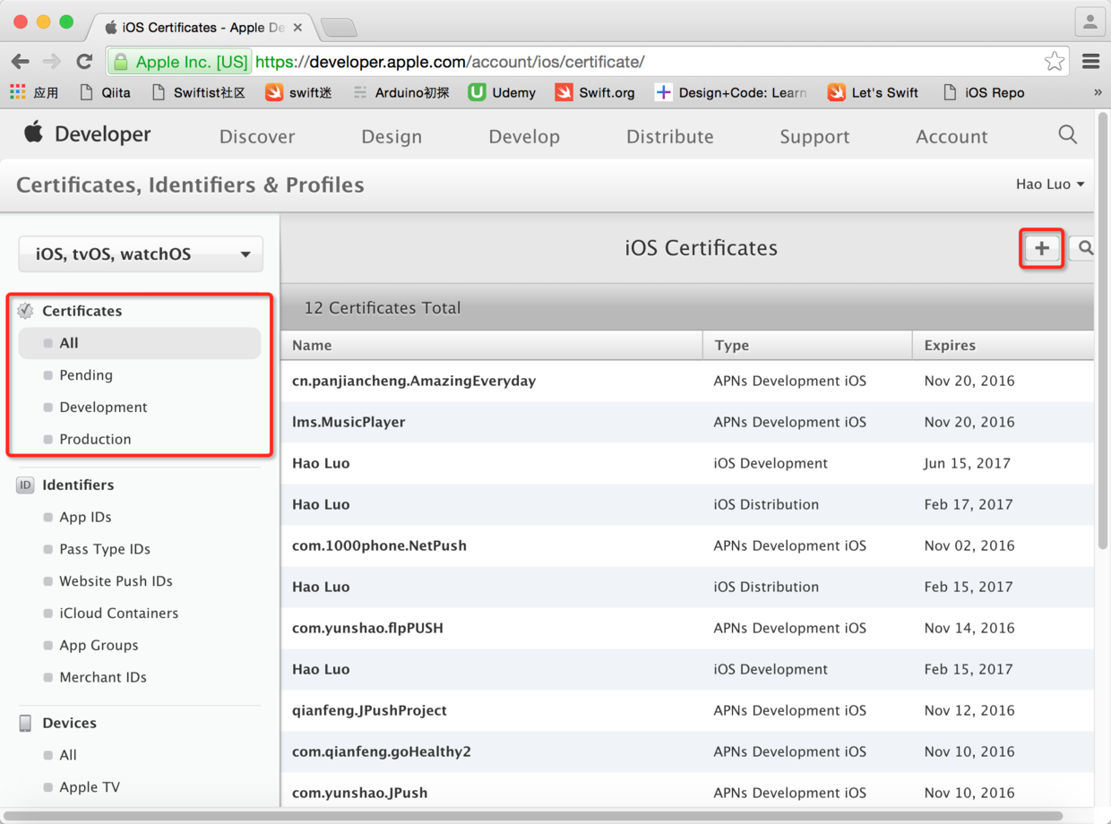Click the browser back arrow
Screen dimensions: 1111x824
point(20,62)
